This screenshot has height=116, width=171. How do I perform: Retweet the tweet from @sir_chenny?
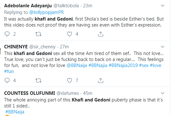(38, 81)
